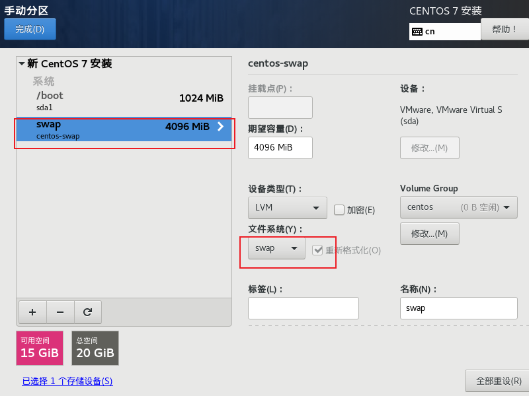Click VMware Virtual S (sda) device text
Viewport: 529px width, 396px height.
point(451,115)
